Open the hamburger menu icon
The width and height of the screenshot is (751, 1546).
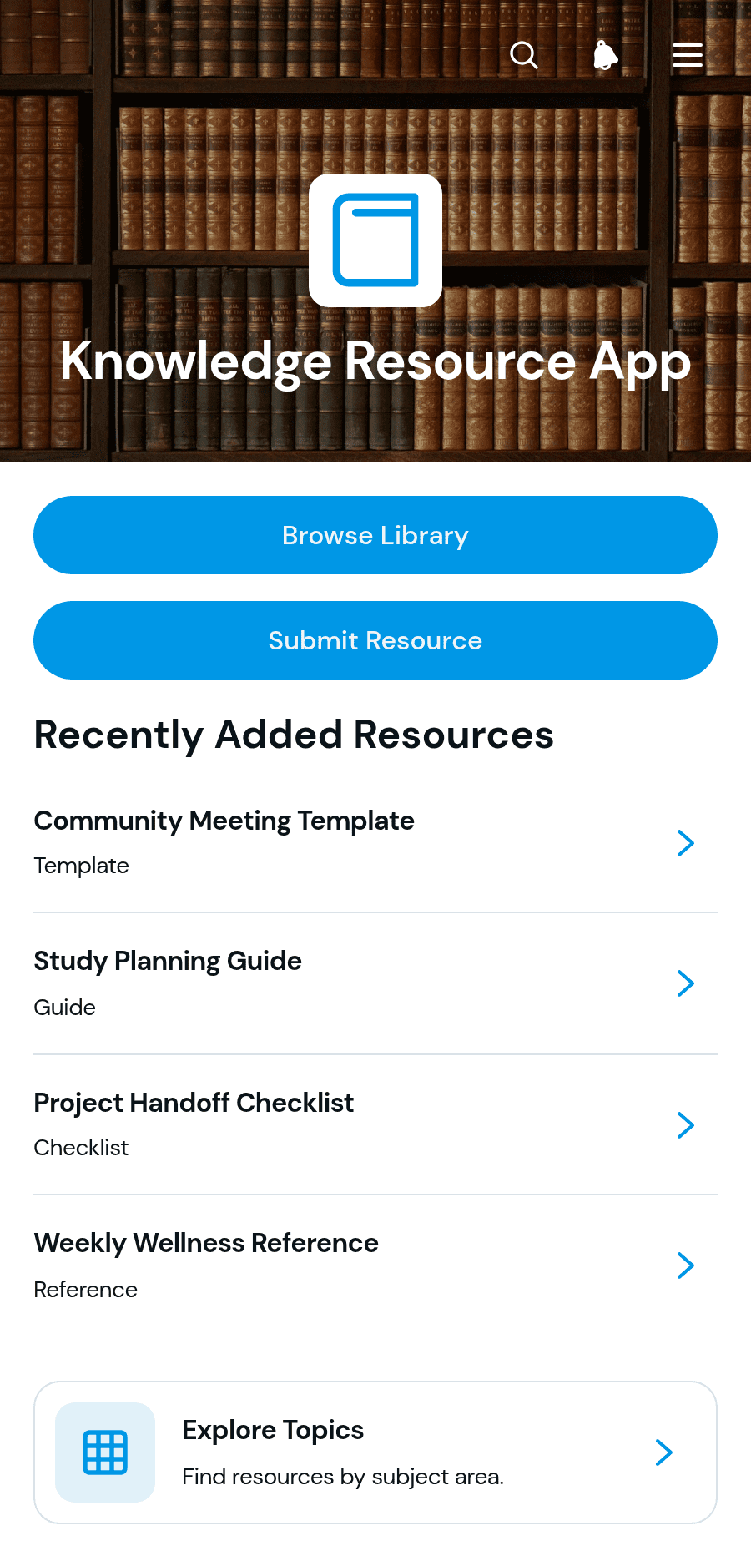(x=688, y=56)
